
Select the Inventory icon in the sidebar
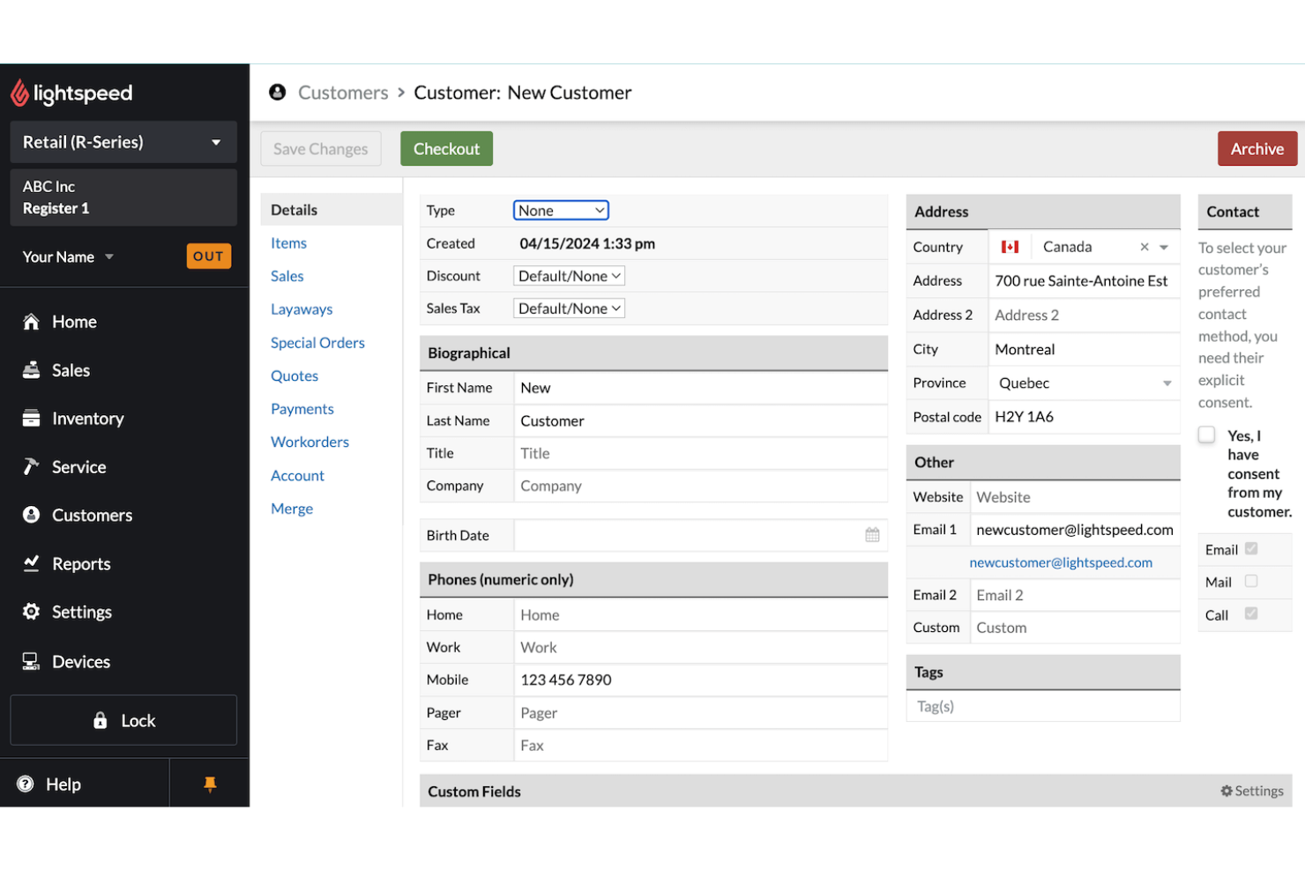(33, 418)
